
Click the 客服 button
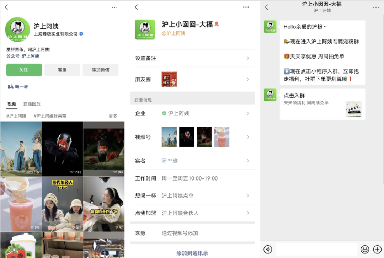62,70
